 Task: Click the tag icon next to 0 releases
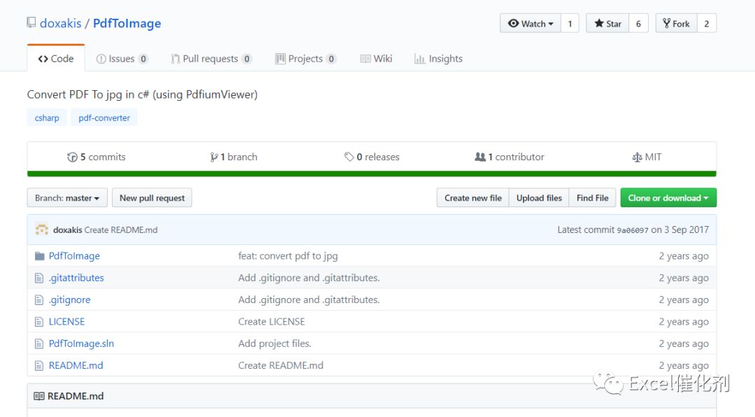point(349,157)
